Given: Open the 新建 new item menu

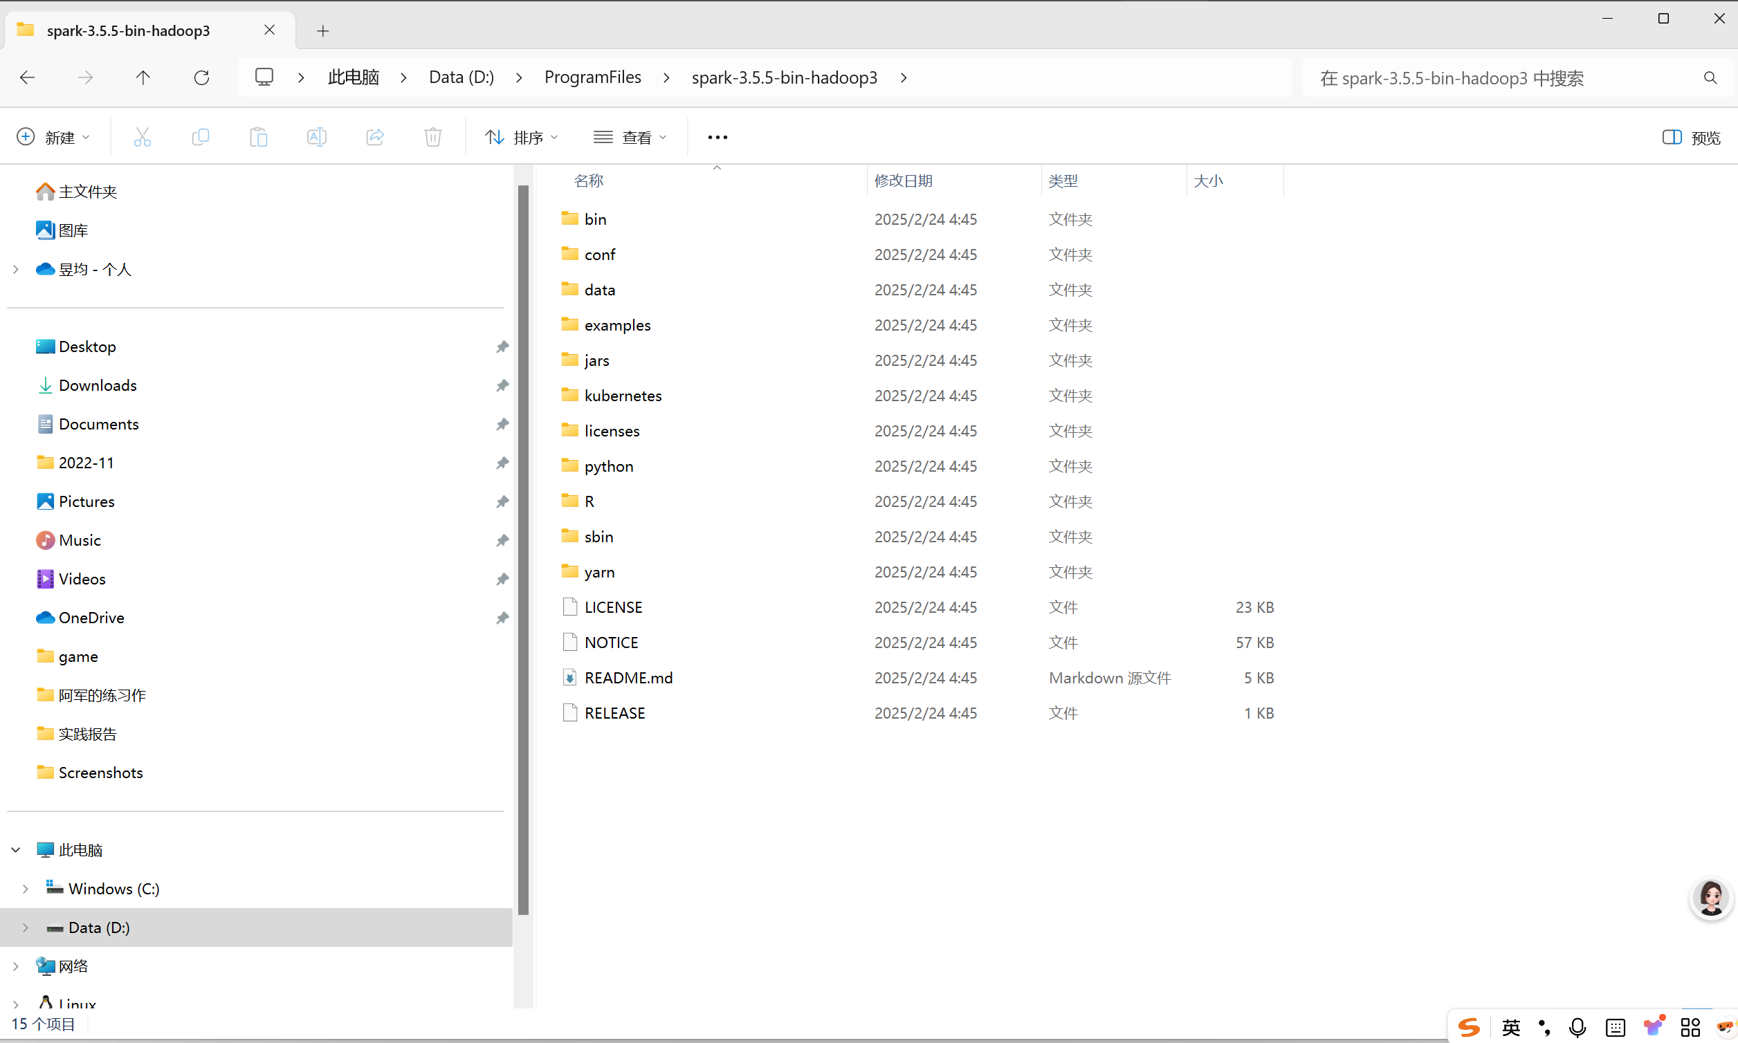Looking at the screenshot, I should (x=53, y=137).
